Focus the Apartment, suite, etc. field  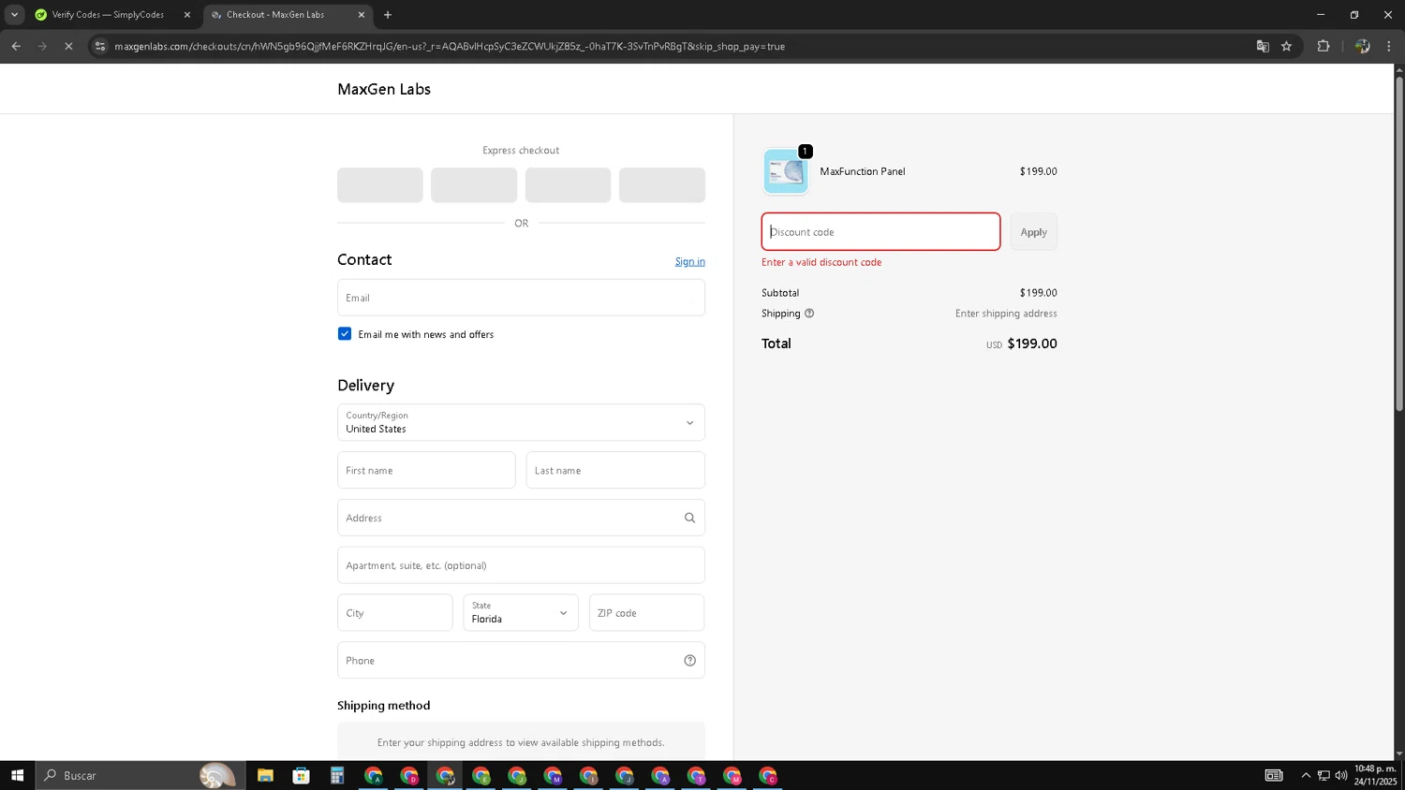pyautogui.click(x=521, y=565)
